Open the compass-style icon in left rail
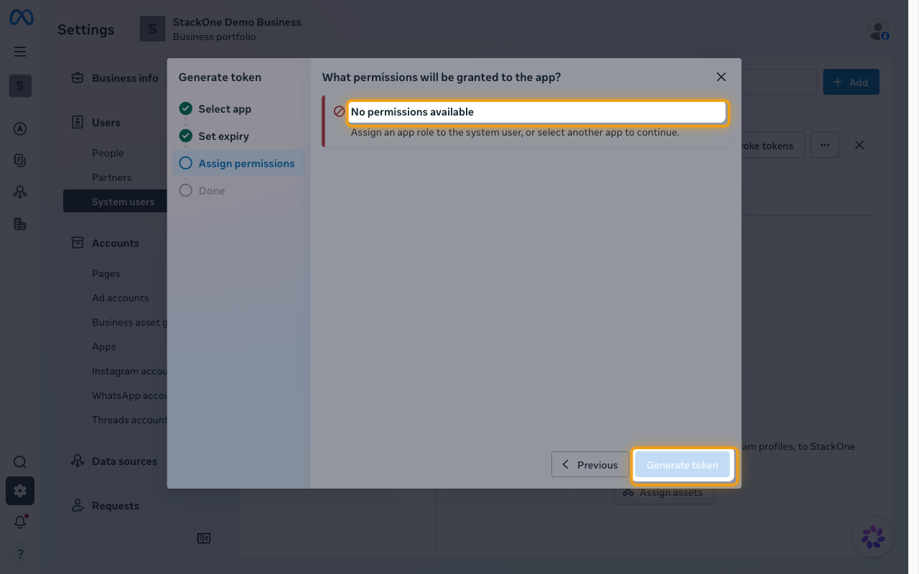 click(20, 129)
